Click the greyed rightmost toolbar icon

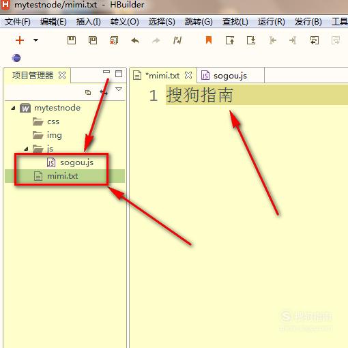(x=336, y=40)
